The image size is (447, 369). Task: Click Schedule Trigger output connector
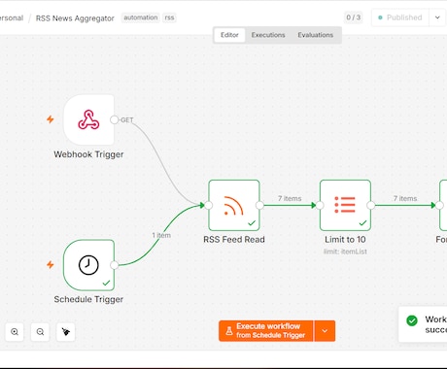tap(115, 265)
